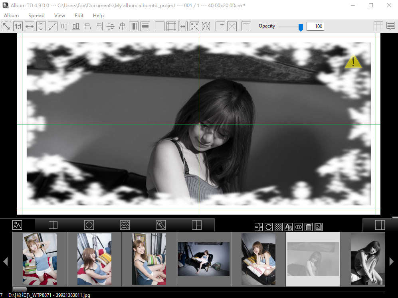The image size is (398, 298).
Task: Click the Opacity slider handle
Action: [x=301, y=27]
